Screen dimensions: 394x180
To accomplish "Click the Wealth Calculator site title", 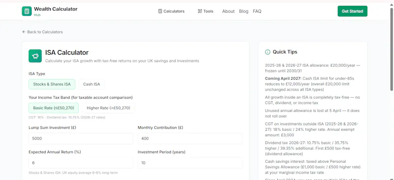I will point(56,9).
